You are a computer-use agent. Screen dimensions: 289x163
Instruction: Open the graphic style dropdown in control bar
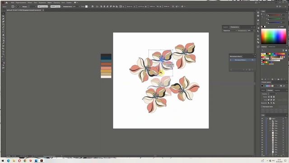[x=89, y=6]
